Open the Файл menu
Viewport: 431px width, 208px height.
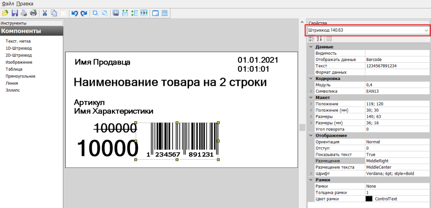coord(8,4)
